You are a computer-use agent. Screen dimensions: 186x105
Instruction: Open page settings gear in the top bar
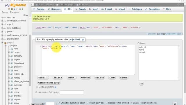click(178, 5)
